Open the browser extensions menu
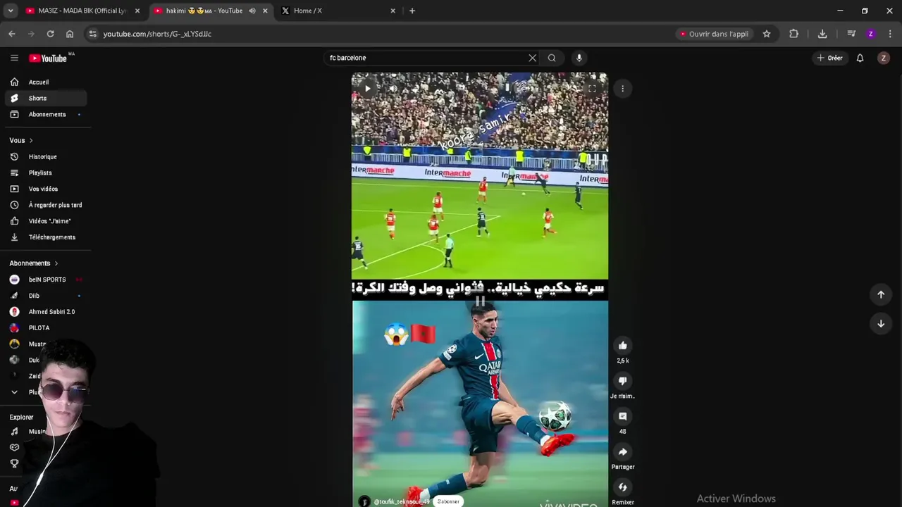Viewport: 902px width, 507px height. (x=794, y=34)
